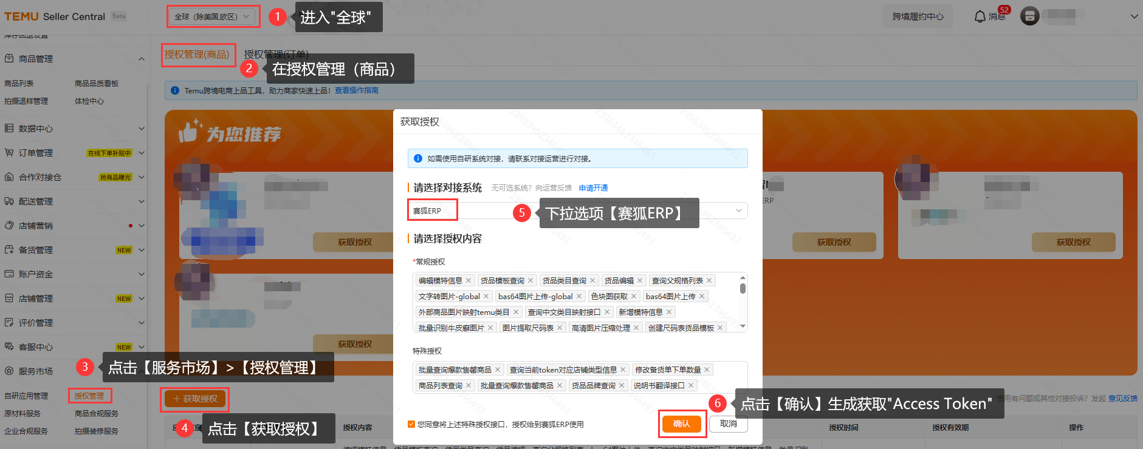The width and height of the screenshot is (1143, 449).
Task: Expand the 配送管理 section chevron
Action: [142, 201]
